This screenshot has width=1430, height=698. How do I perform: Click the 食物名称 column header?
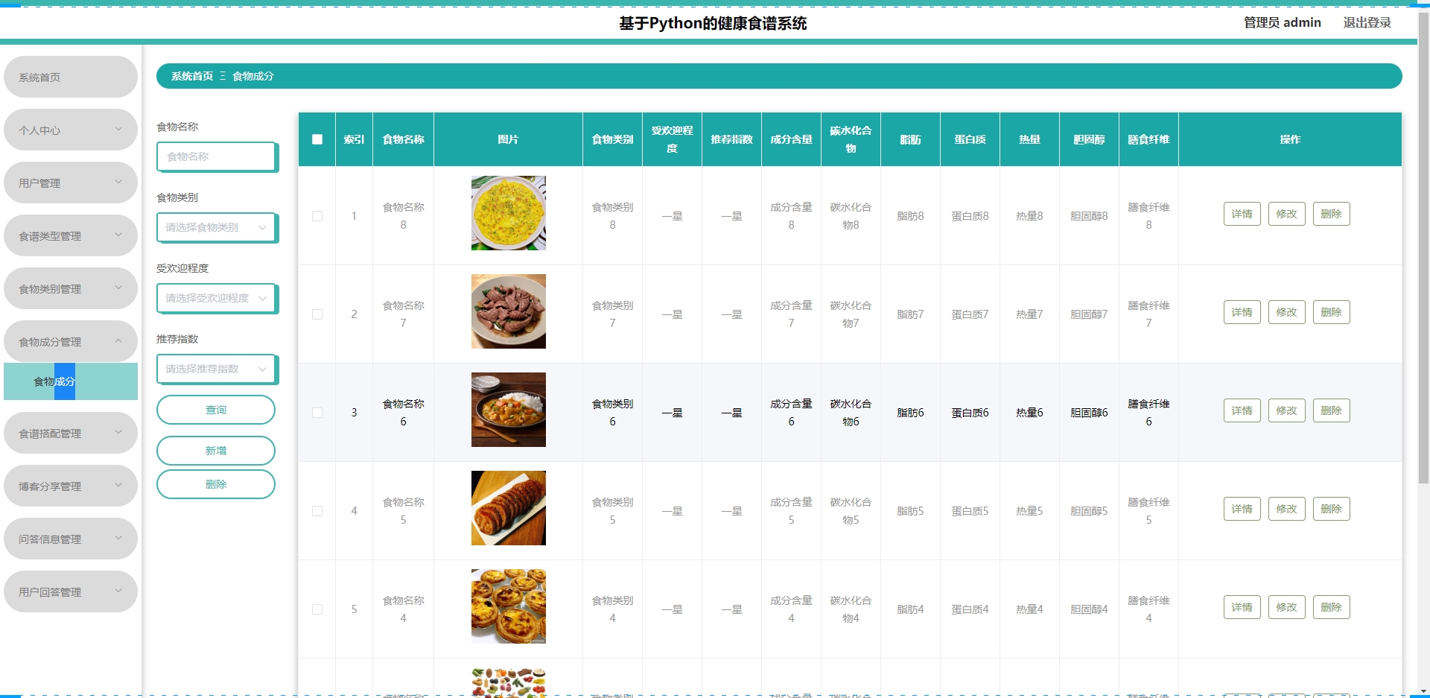[x=404, y=139]
